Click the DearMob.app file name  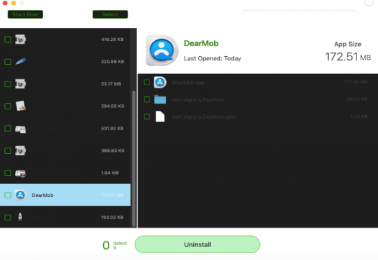[188, 82]
